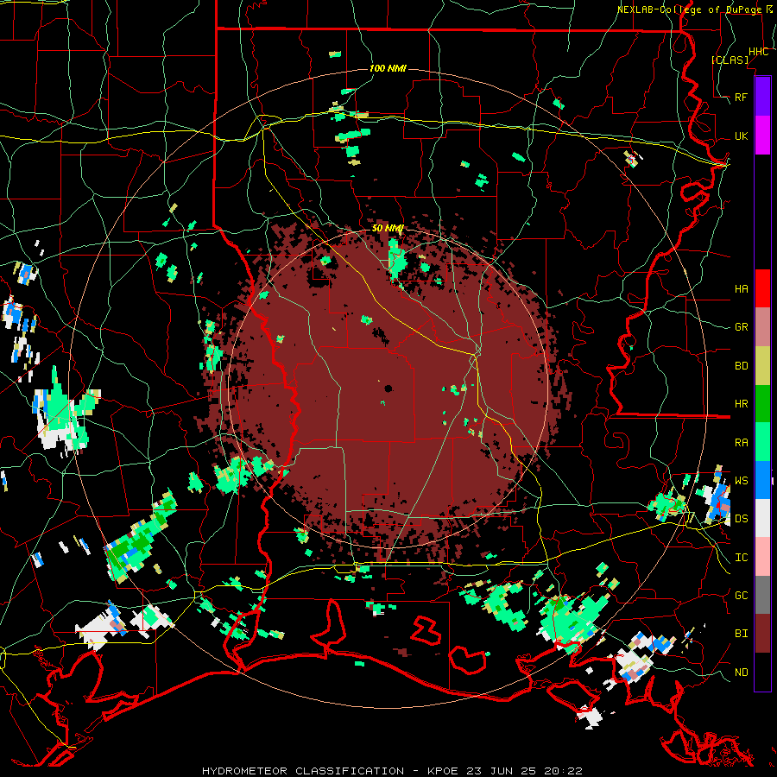Click the ND legend label
Image resolution: width=777 pixels, height=777 pixels.
[x=742, y=673]
